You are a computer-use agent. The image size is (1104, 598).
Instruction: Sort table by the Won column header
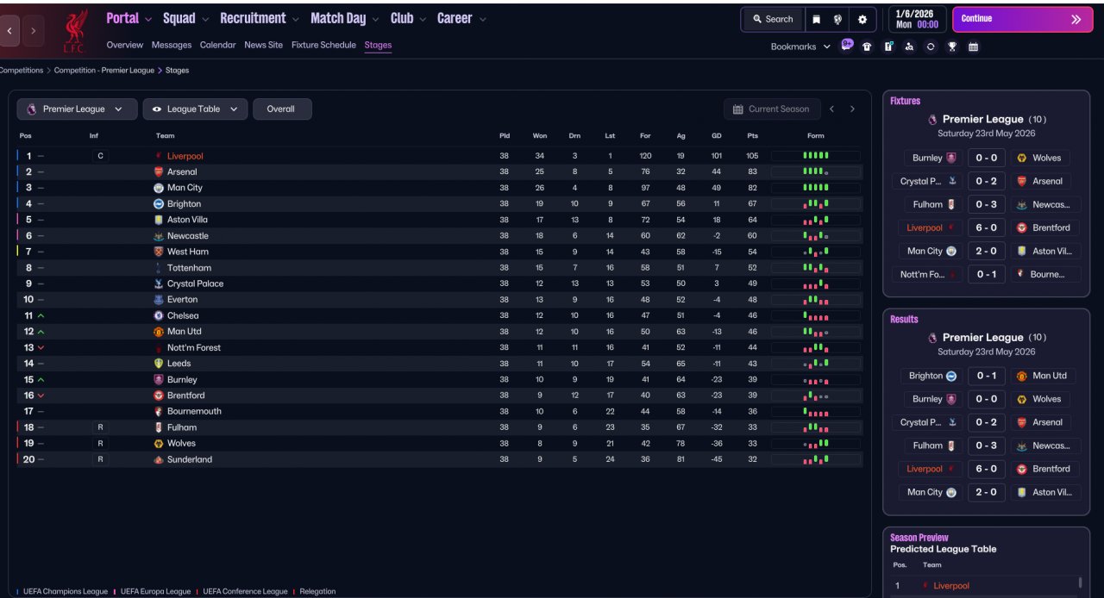pos(540,136)
